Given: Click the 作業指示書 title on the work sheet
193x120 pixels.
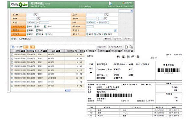Looking at the screenshot, I should point(128,57).
